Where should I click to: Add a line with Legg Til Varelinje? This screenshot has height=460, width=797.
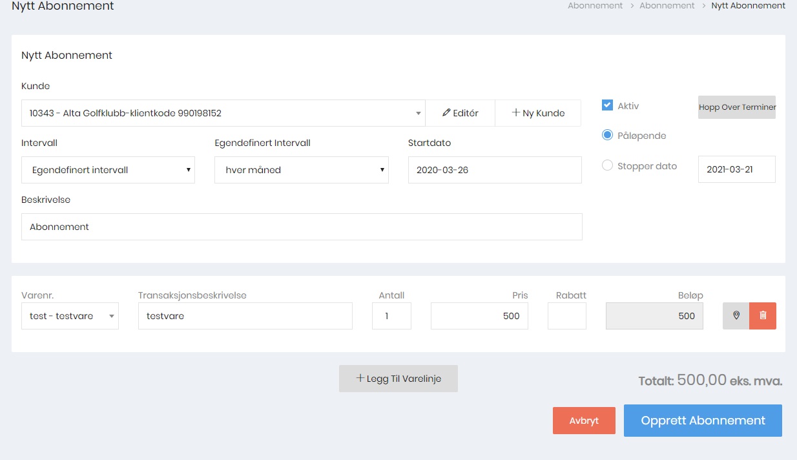(398, 379)
